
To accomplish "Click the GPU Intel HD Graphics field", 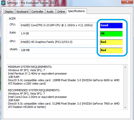I will click(58, 42).
